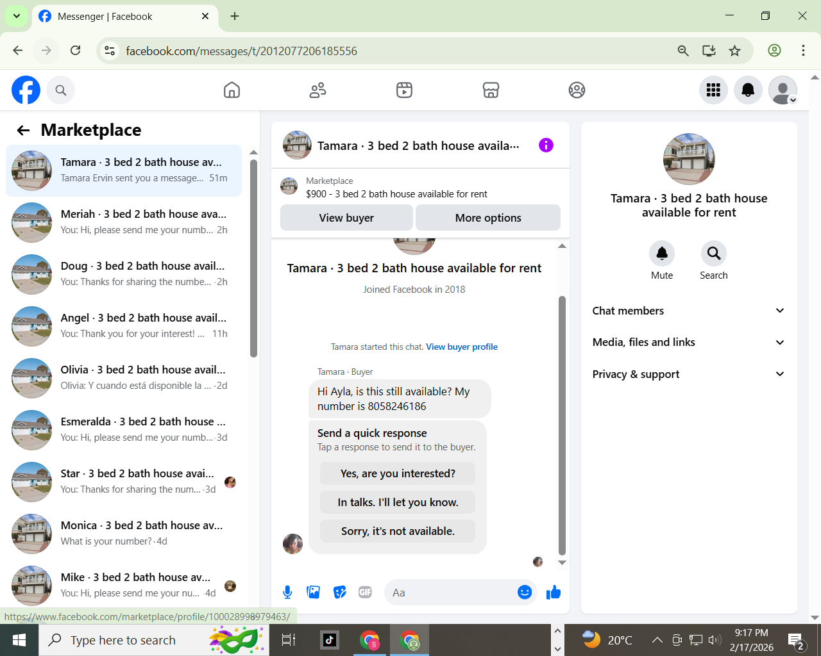Viewport: 821px width, 656px height.
Task: Send a thumbs-up like
Action: tap(553, 593)
